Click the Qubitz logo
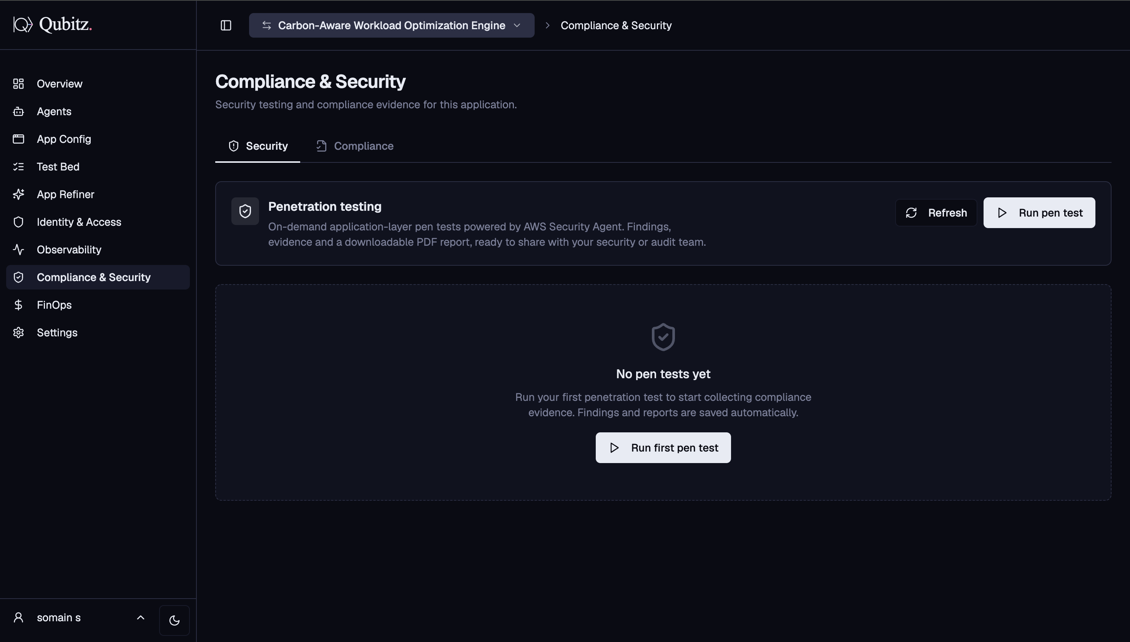Image resolution: width=1130 pixels, height=642 pixels. click(53, 25)
